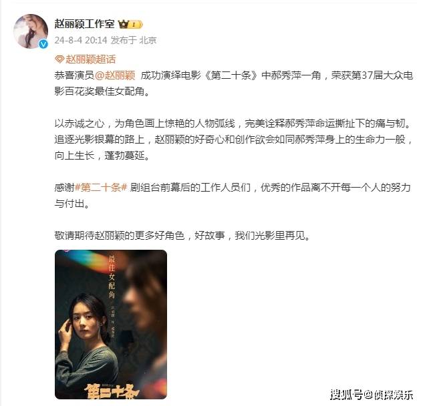Click the diamond super-topic icon
This screenshot has height=406, width=423.
point(59,59)
